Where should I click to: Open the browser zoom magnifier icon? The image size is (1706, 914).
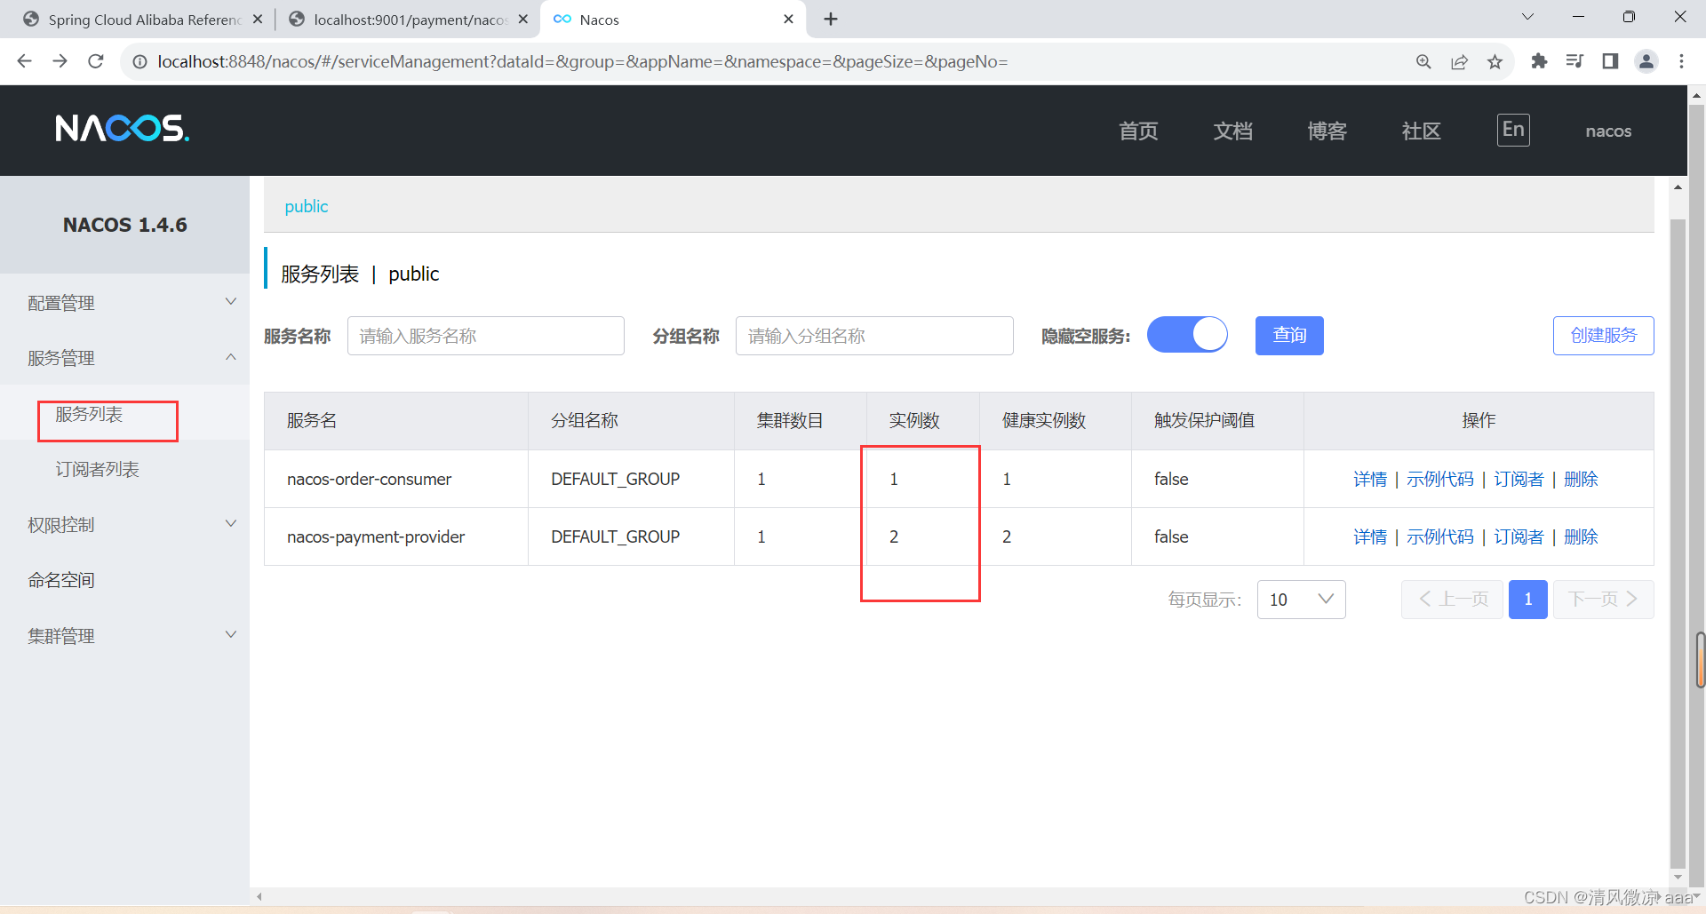[x=1423, y=61]
